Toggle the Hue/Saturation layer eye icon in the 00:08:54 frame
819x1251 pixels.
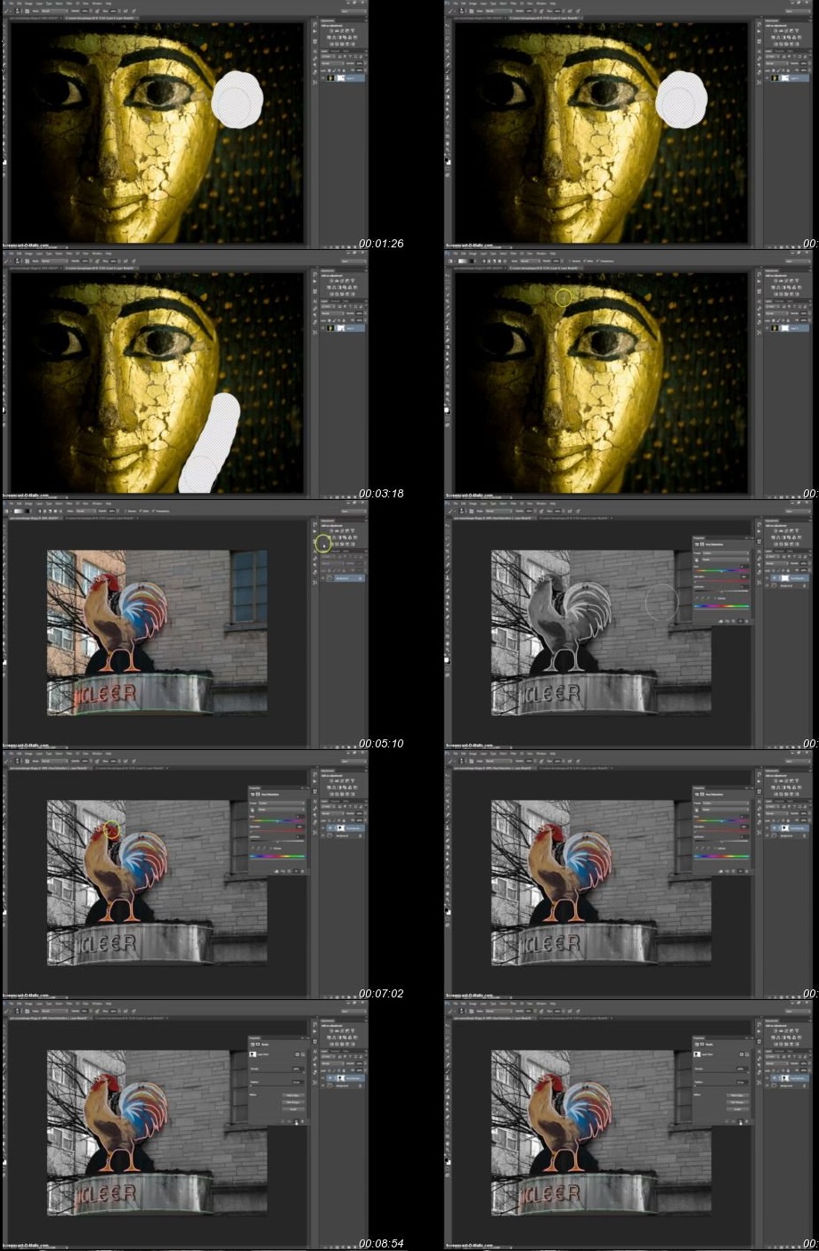(x=322, y=1078)
